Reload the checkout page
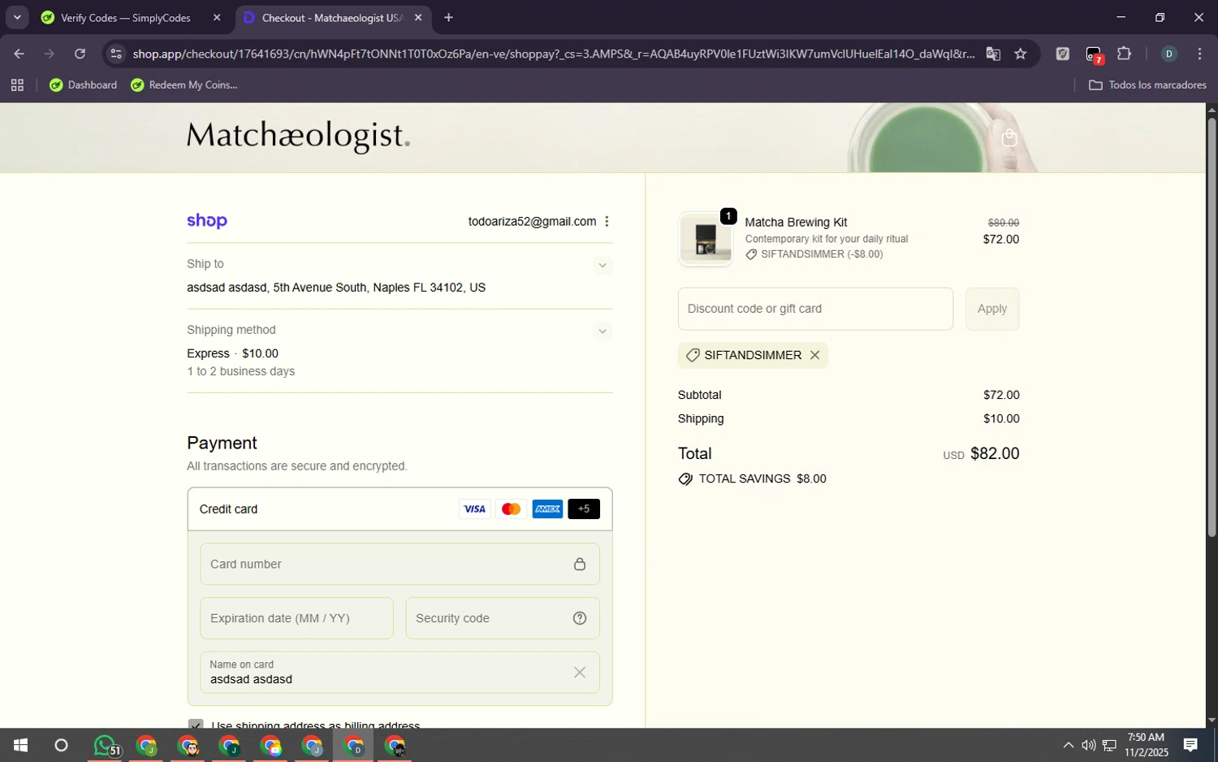Screen dimensions: 1218x762 click(80, 54)
